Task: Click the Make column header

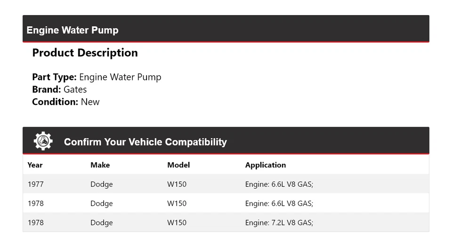Action: point(100,165)
